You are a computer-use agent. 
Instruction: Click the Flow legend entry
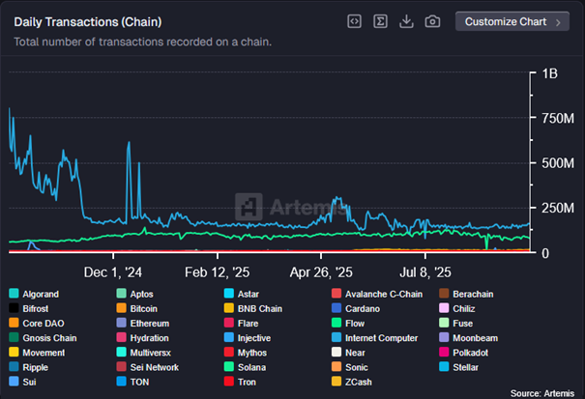click(x=348, y=323)
